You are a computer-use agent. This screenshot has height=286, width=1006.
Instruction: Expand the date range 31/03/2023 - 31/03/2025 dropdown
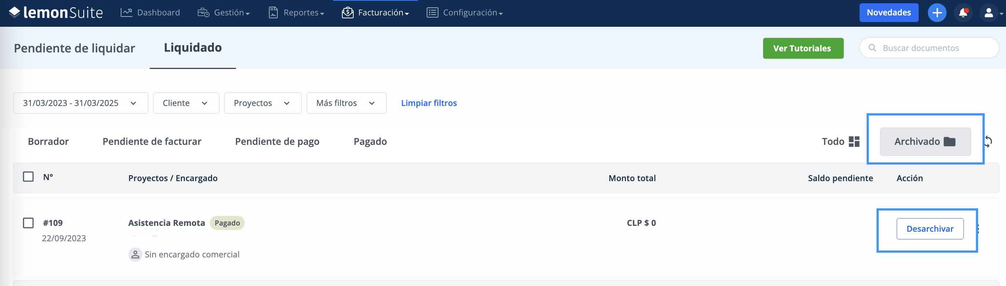(80, 103)
